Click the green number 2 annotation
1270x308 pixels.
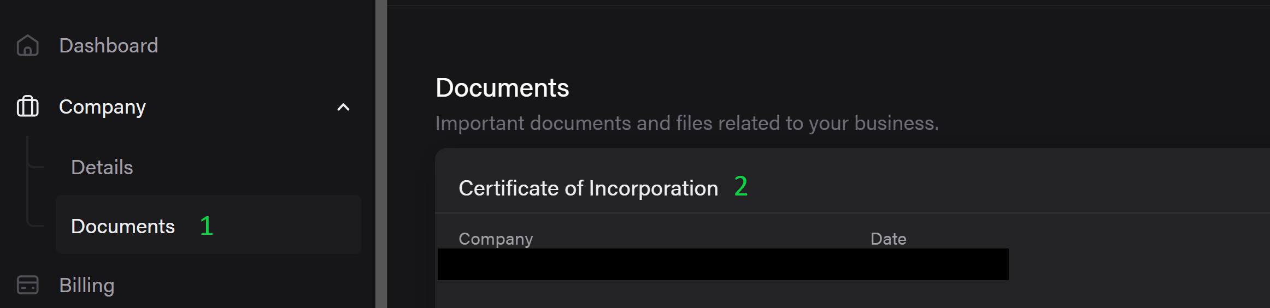click(741, 186)
